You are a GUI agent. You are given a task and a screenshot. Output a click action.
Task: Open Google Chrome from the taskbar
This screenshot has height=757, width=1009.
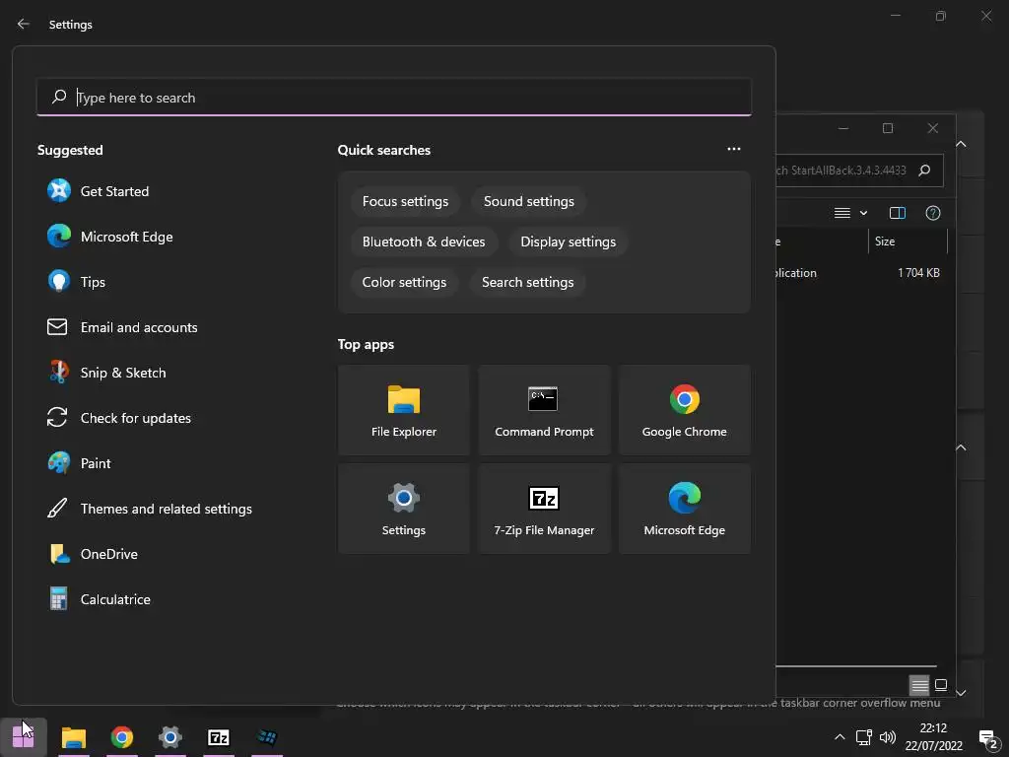(x=121, y=737)
